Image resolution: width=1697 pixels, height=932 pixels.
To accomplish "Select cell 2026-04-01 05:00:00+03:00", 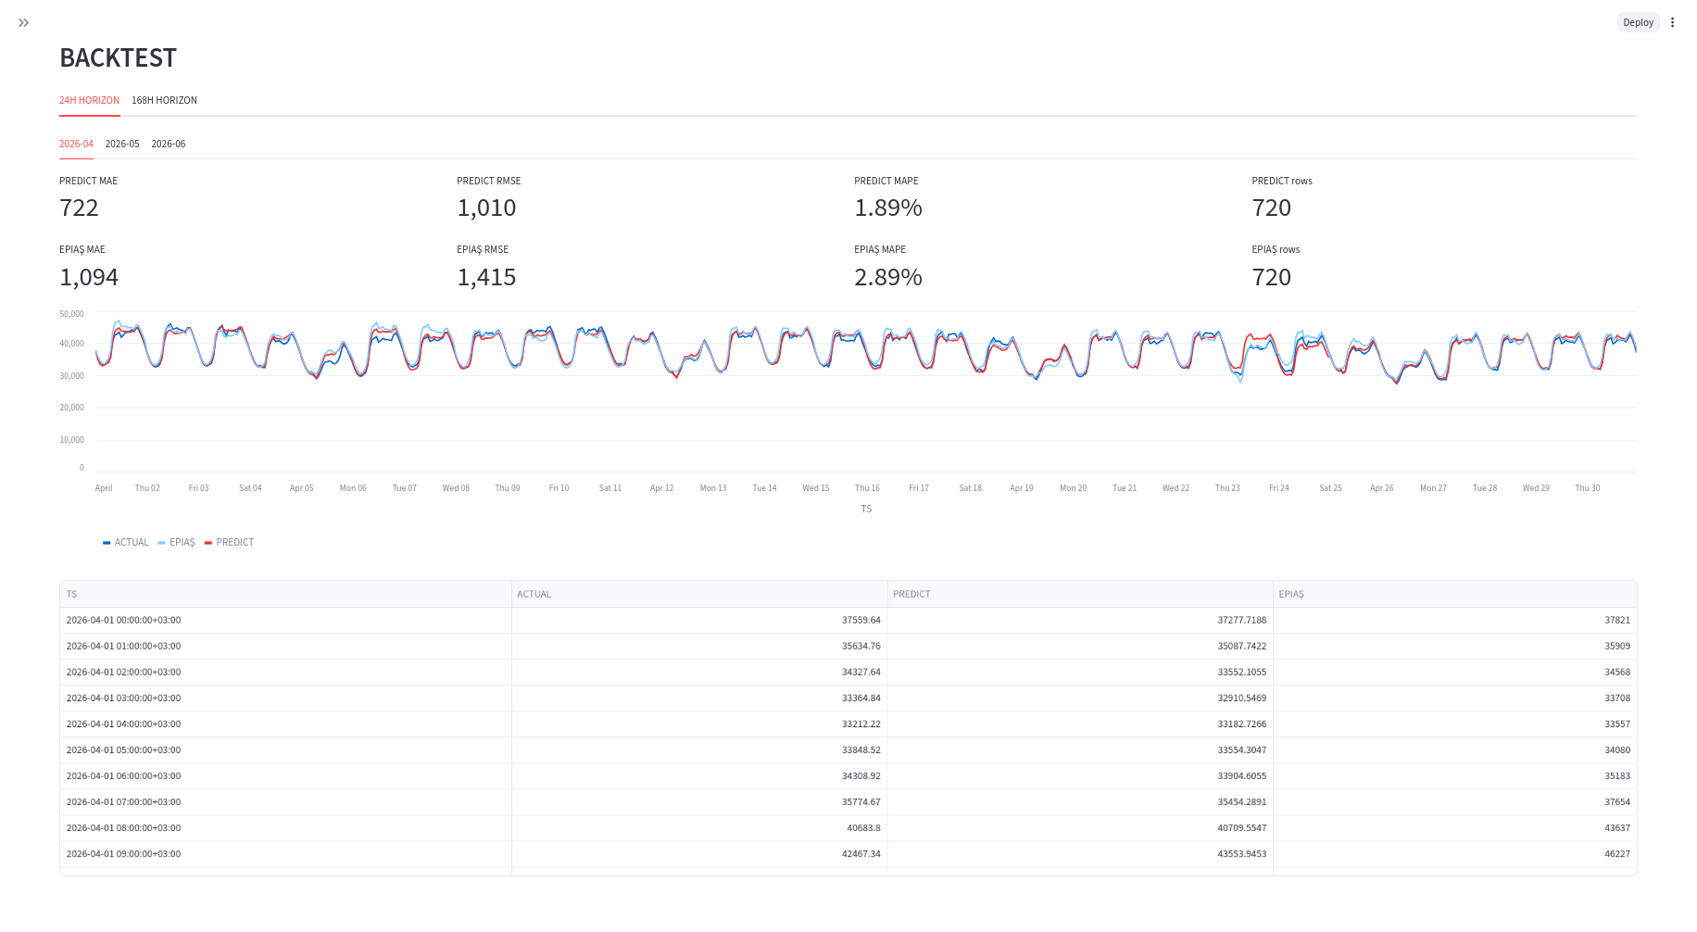I will pyautogui.click(x=285, y=749).
